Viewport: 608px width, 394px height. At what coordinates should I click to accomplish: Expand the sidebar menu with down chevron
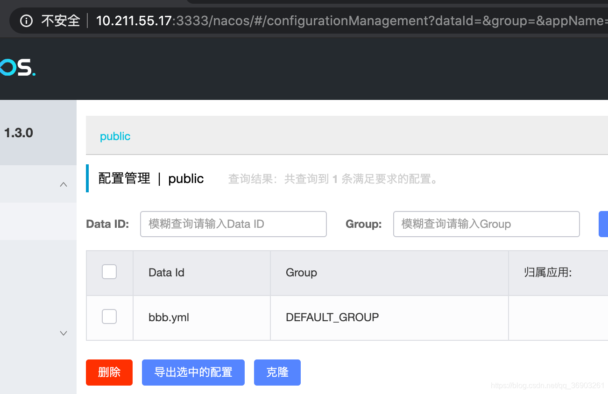pyautogui.click(x=64, y=333)
